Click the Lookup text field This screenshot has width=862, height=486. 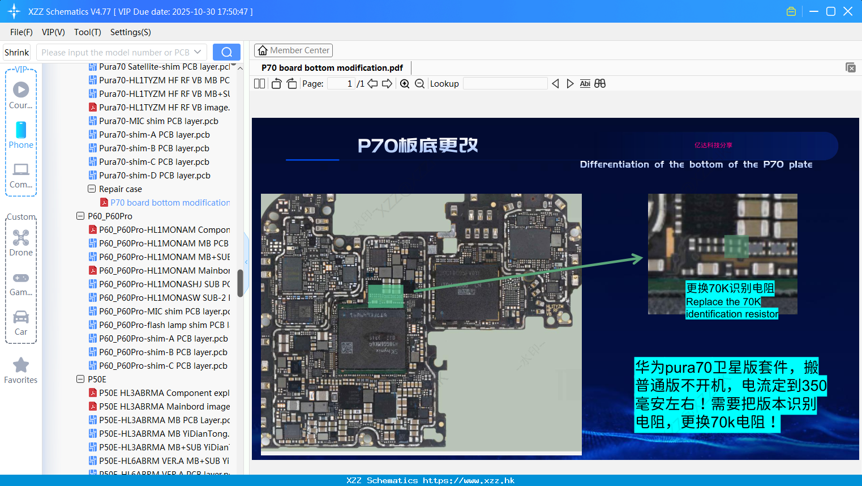click(x=505, y=84)
